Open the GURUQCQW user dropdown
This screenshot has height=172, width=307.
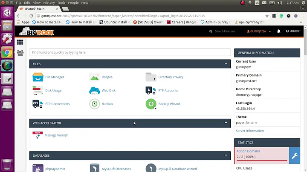259,31
